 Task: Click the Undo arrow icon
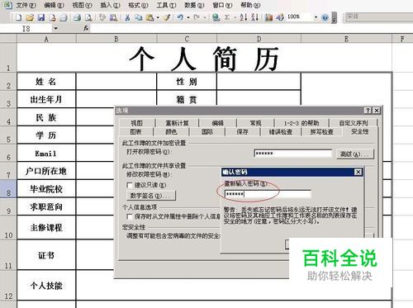(180, 17)
